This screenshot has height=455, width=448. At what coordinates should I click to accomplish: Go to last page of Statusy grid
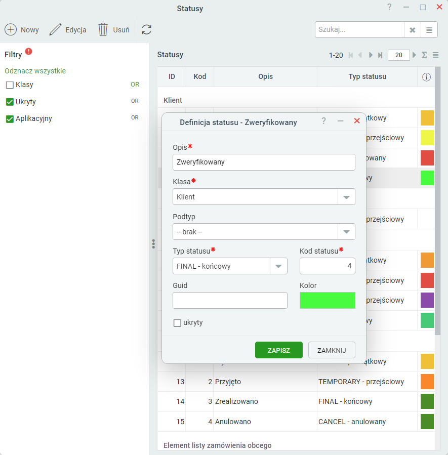(x=380, y=55)
